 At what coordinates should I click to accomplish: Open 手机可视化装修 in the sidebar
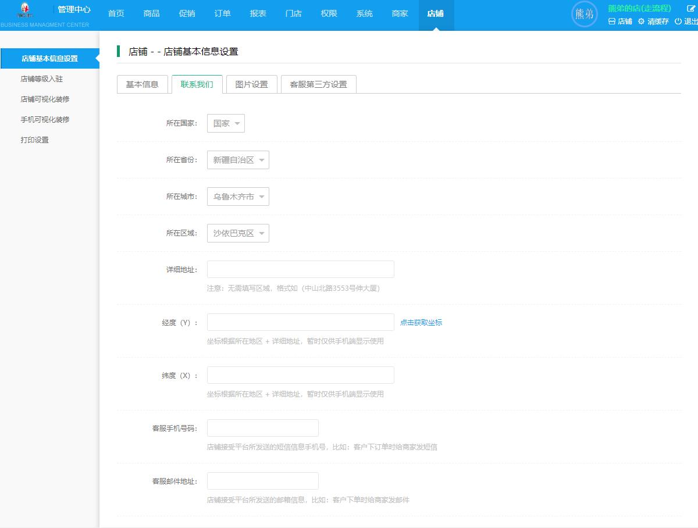coord(45,120)
